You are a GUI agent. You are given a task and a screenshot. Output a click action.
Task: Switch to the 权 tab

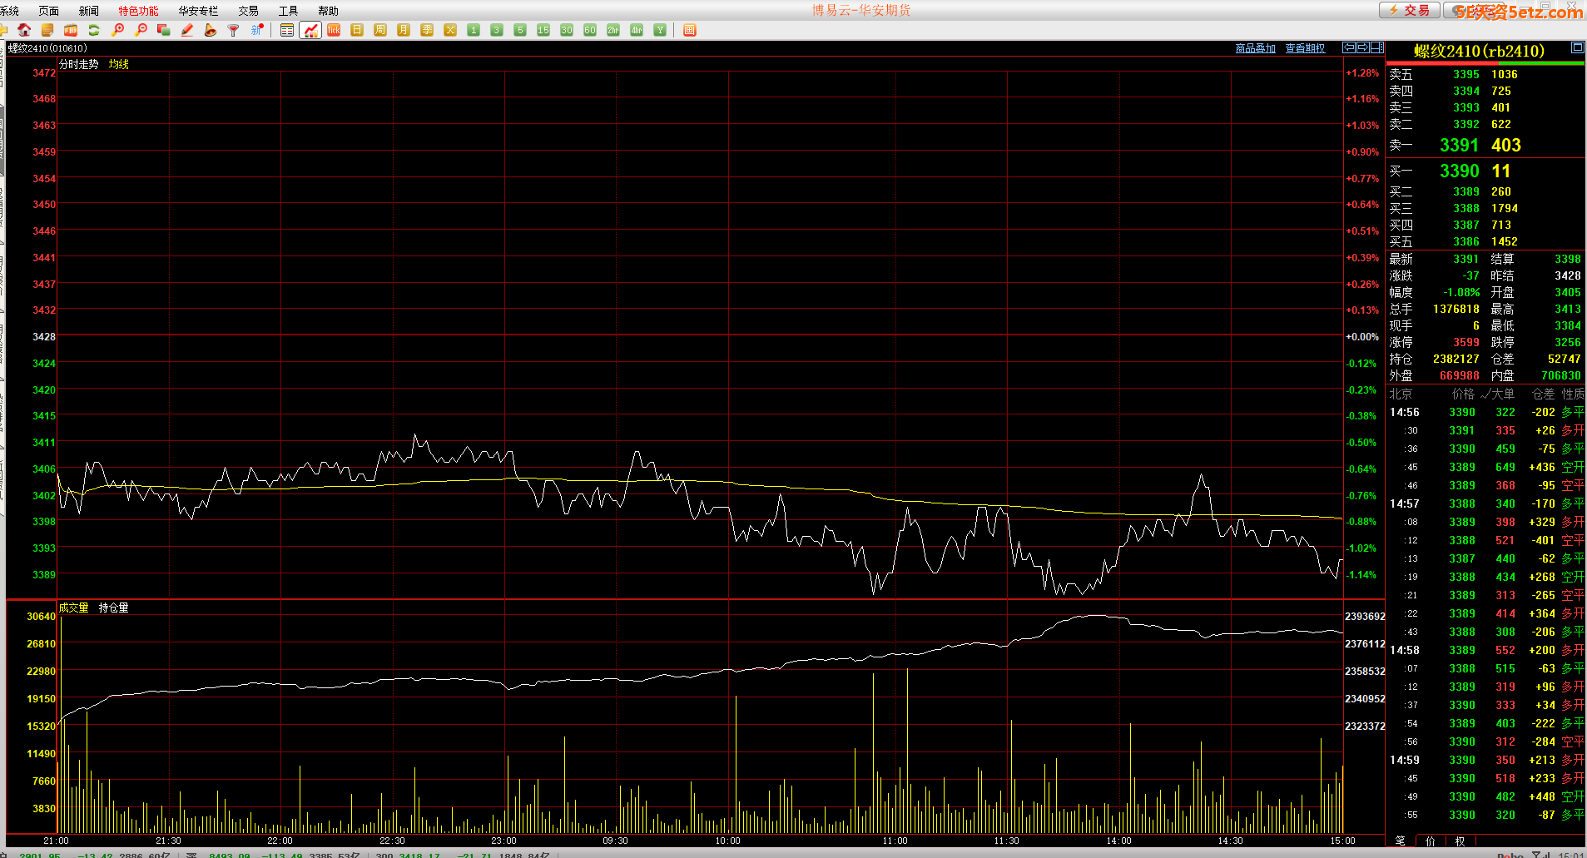click(1460, 841)
